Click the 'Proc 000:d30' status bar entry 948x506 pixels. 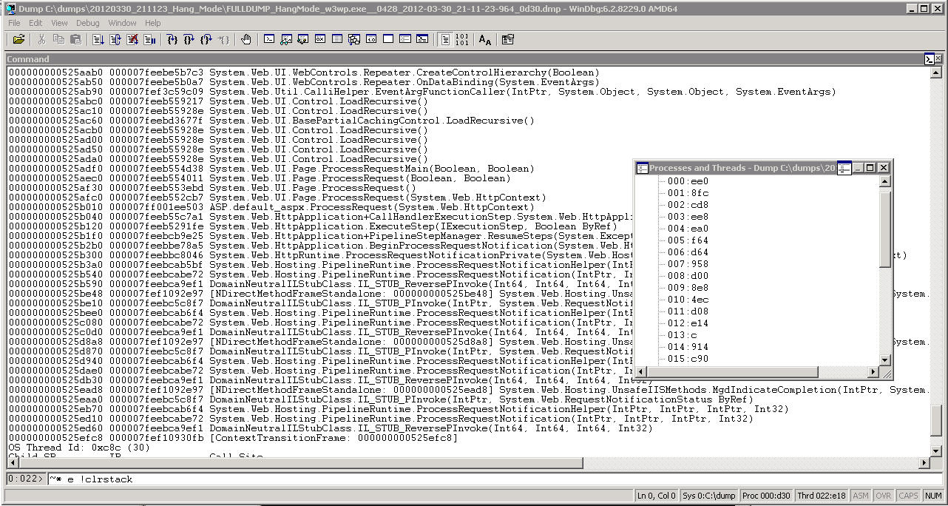click(765, 496)
